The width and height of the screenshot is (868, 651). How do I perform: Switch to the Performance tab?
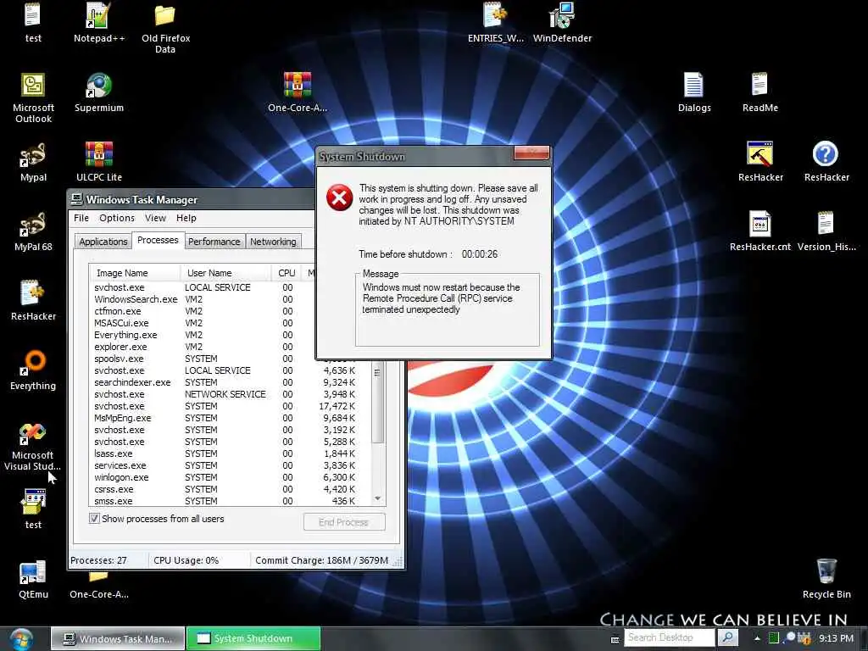214,242
